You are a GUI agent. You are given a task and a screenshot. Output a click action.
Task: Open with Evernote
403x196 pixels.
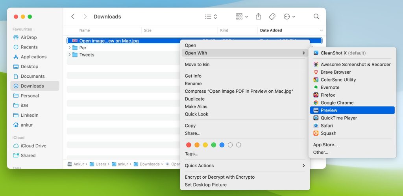(x=352, y=87)
